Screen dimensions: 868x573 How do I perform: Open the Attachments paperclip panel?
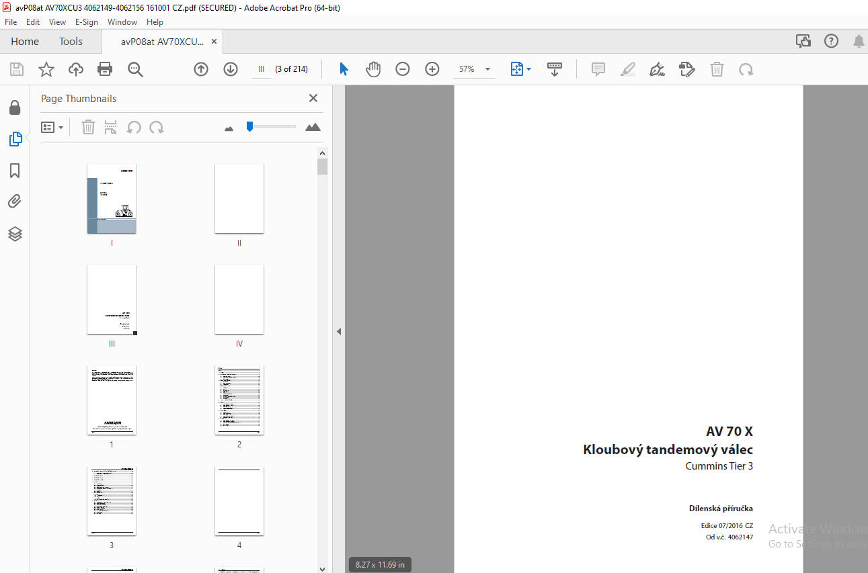(15, 202)
